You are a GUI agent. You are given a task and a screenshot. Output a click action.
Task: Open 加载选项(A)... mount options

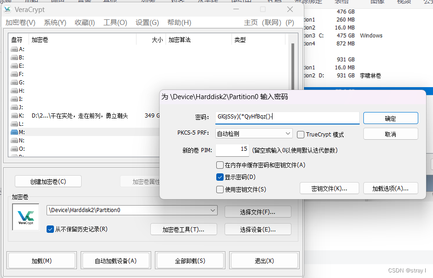391,189
